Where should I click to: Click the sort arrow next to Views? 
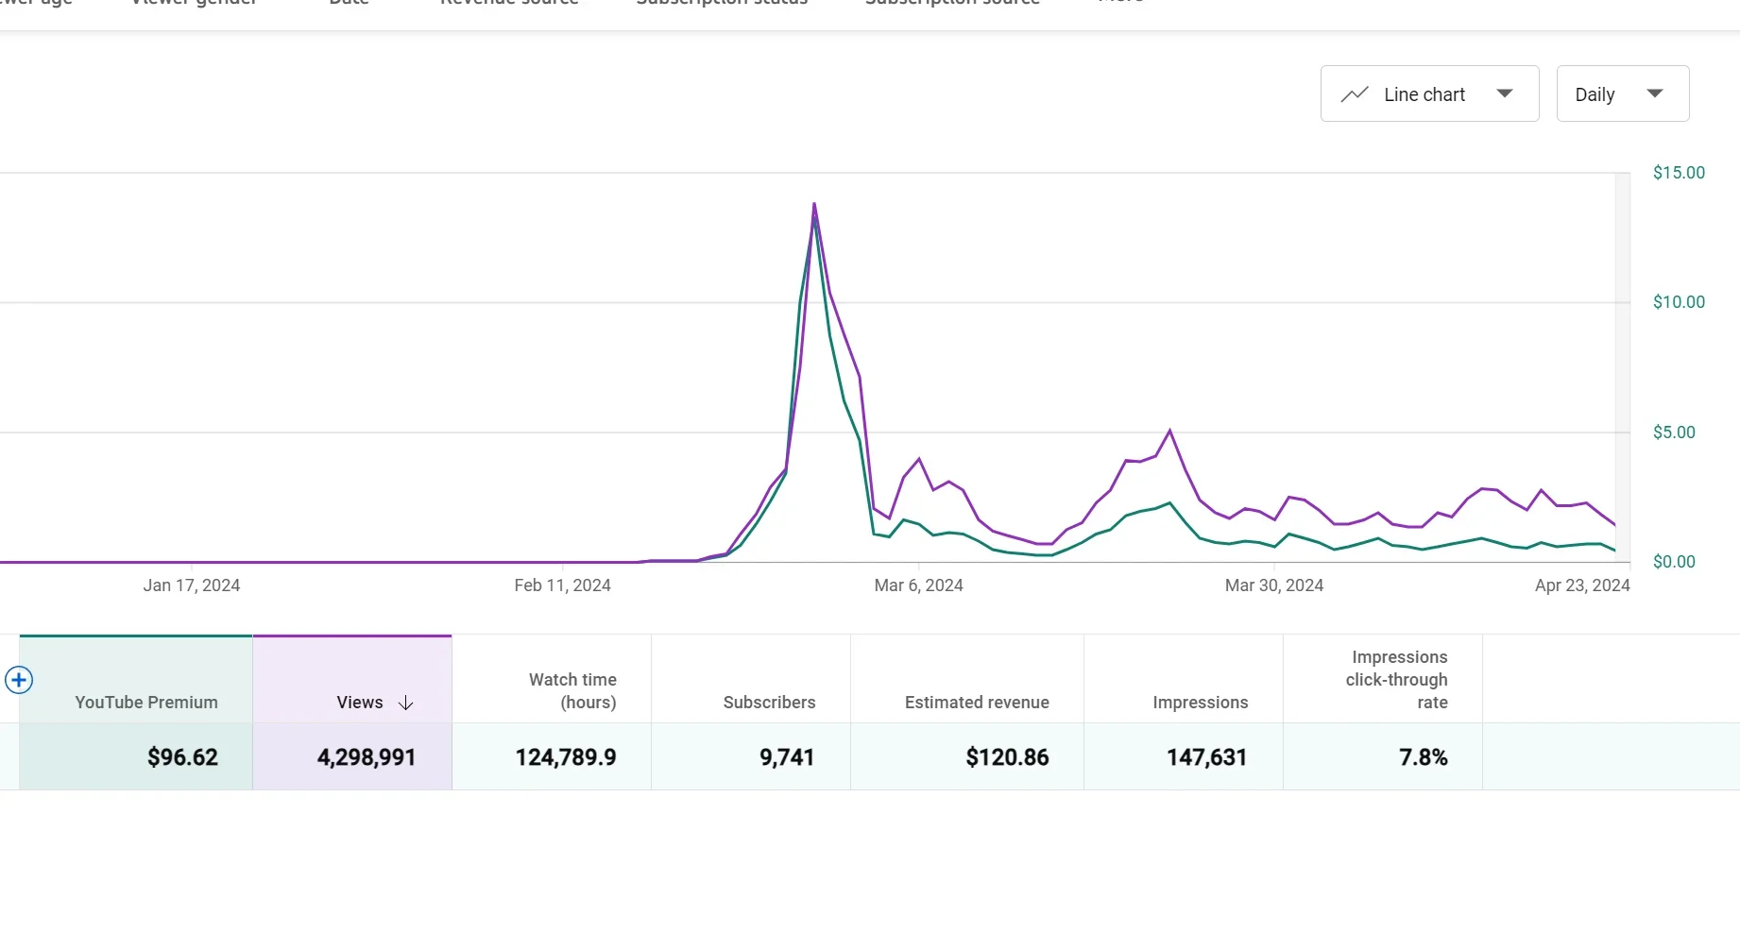point(406,704)
